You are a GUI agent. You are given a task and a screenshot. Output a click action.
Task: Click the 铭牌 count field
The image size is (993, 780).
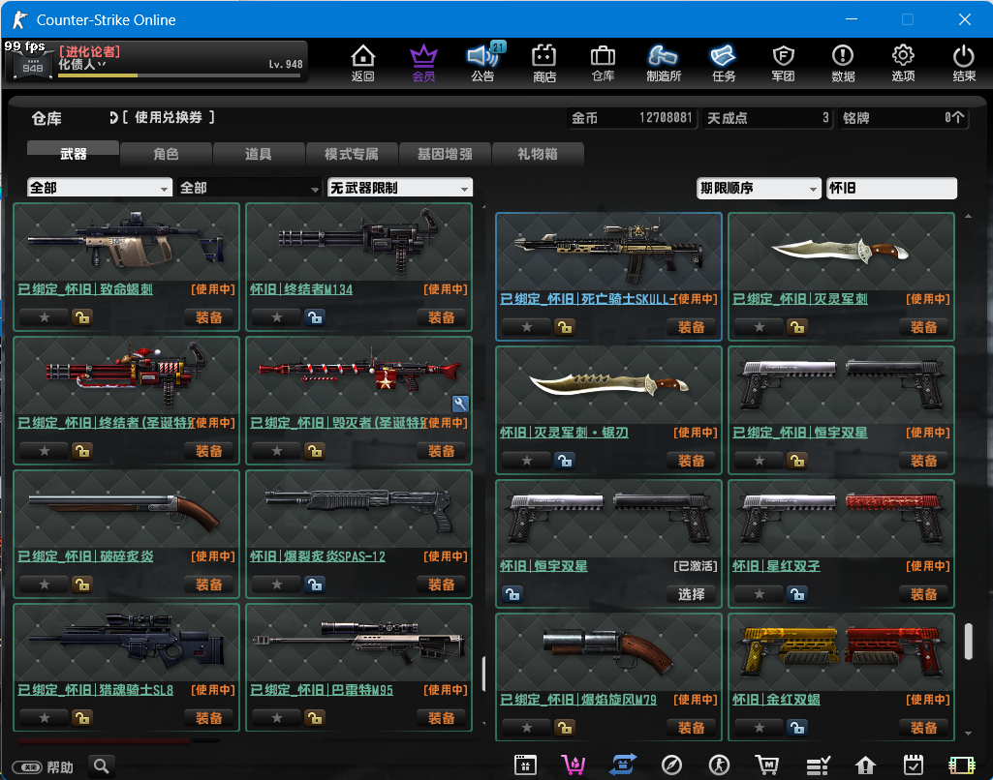coord(904,118)
